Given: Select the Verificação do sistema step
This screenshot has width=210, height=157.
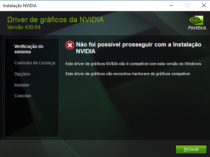Looking at the screenshot, I should click(x=29, y=49).
